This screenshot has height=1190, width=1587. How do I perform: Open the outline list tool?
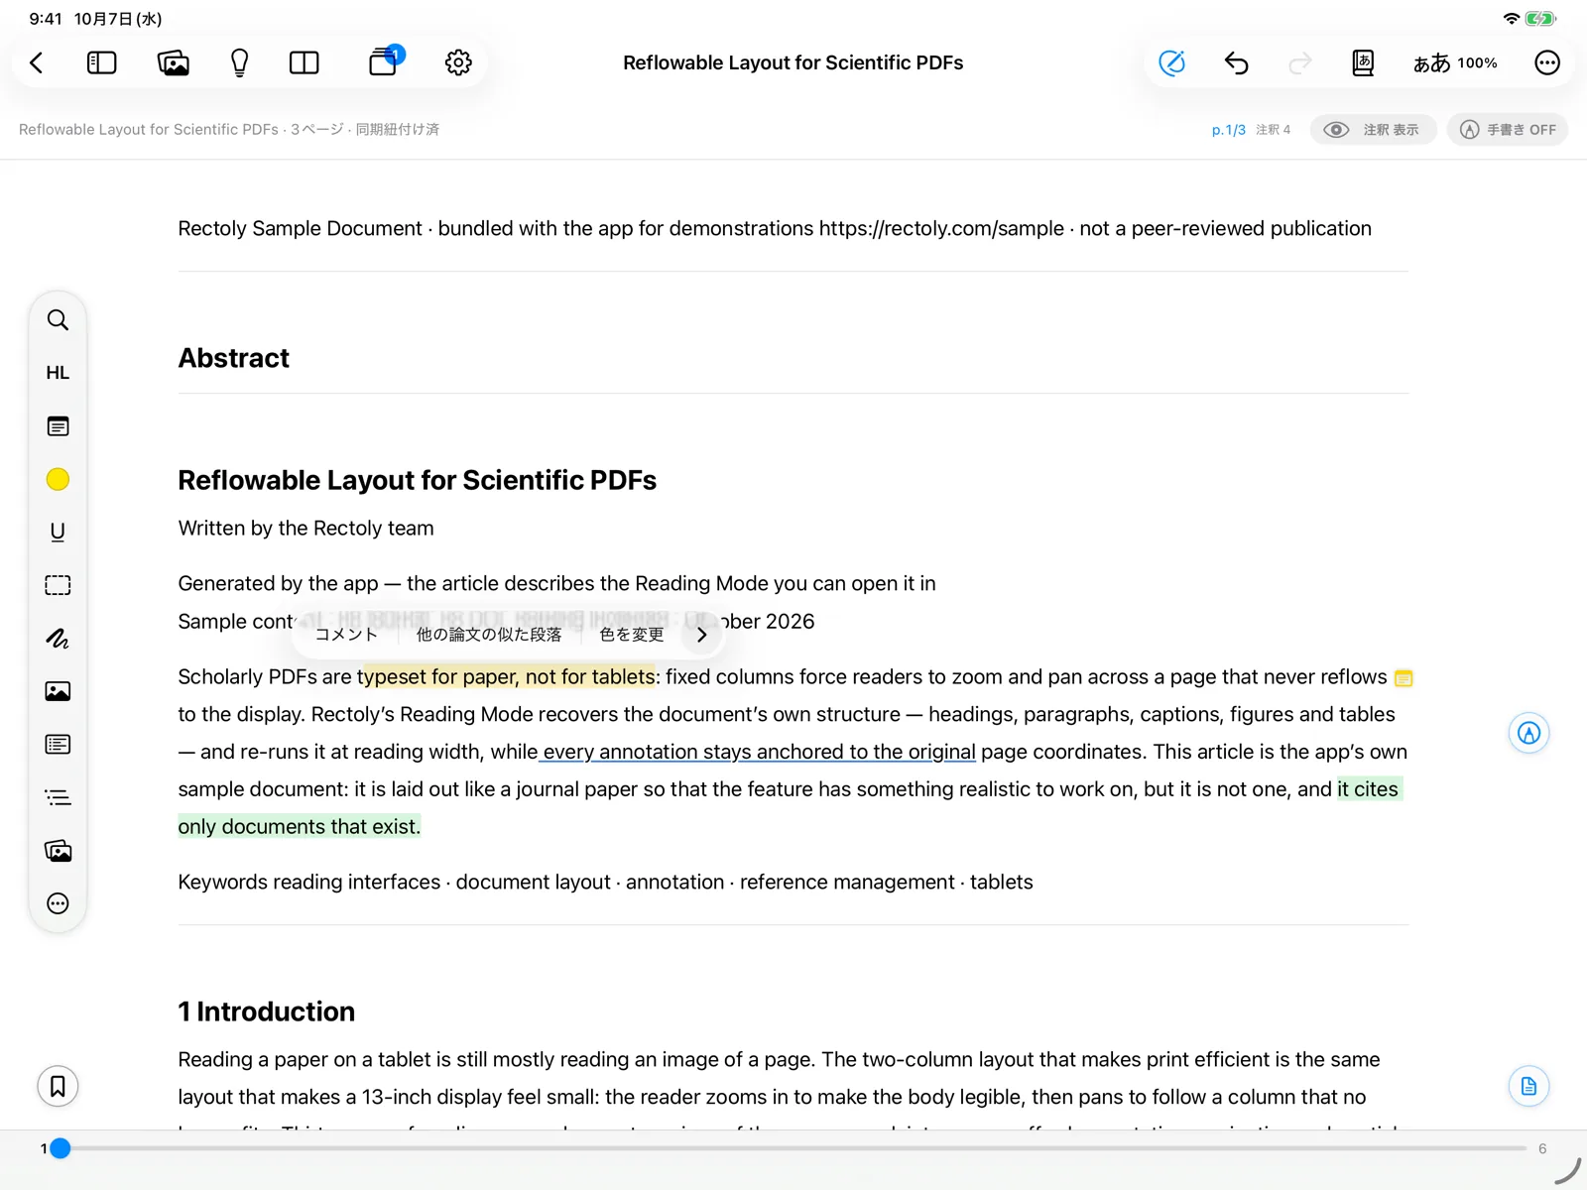pyautogui.click(x=58, y=797)
